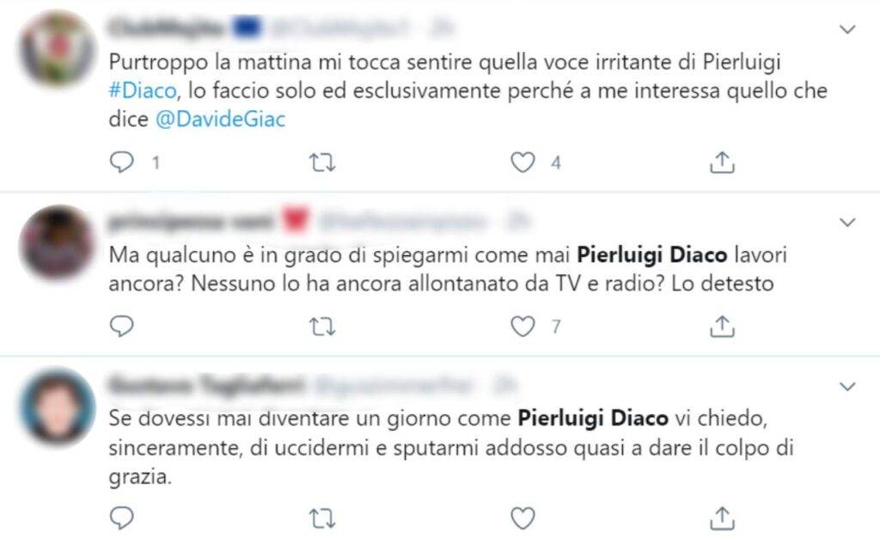Like the tweet with 7 likes

[522, 326]
